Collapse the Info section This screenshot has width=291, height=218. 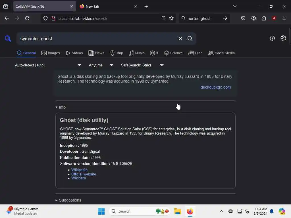61,107
